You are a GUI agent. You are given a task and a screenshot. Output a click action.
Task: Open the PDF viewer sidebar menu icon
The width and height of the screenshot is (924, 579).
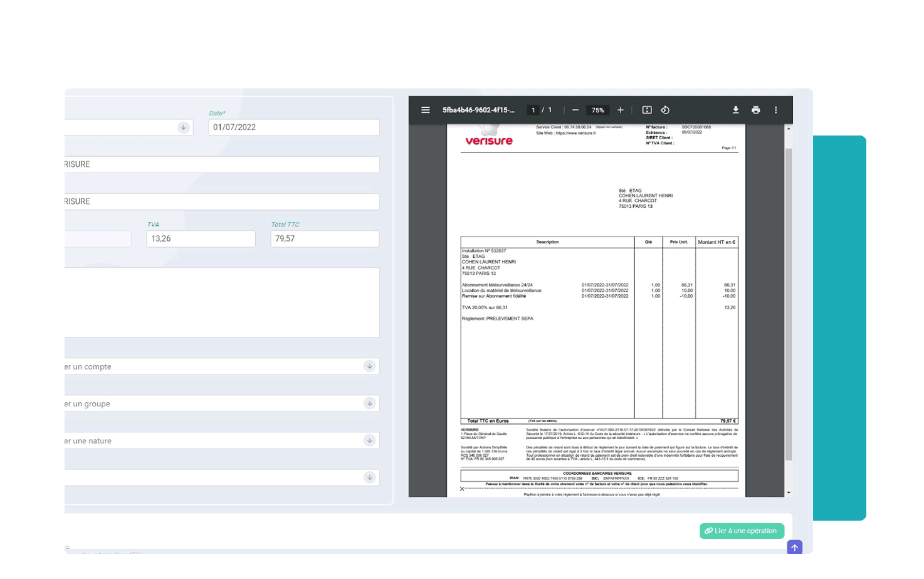(x=426, y=110)
